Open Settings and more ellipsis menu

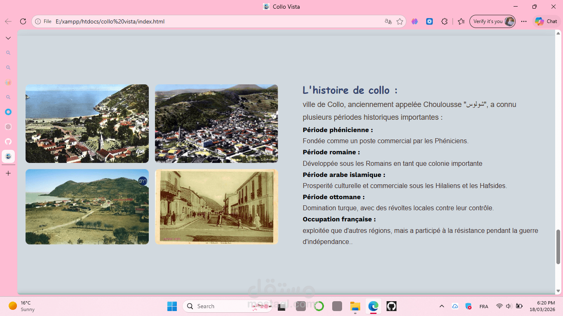coord(524,21)
